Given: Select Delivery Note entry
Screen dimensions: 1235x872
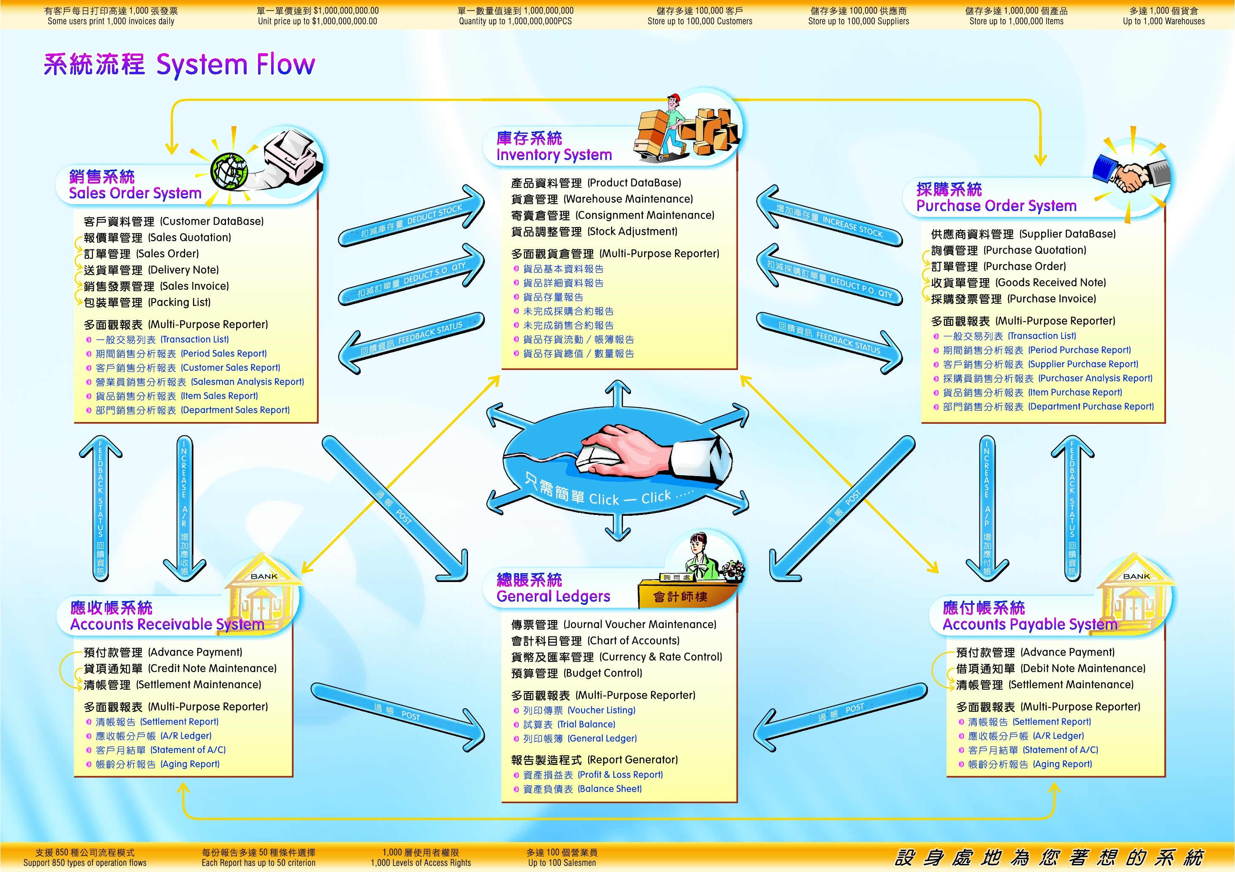Looking at the screenshot, I should [151, 270].
